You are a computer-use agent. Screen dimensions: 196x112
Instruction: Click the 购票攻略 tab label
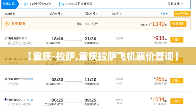(x=9, y=4)
